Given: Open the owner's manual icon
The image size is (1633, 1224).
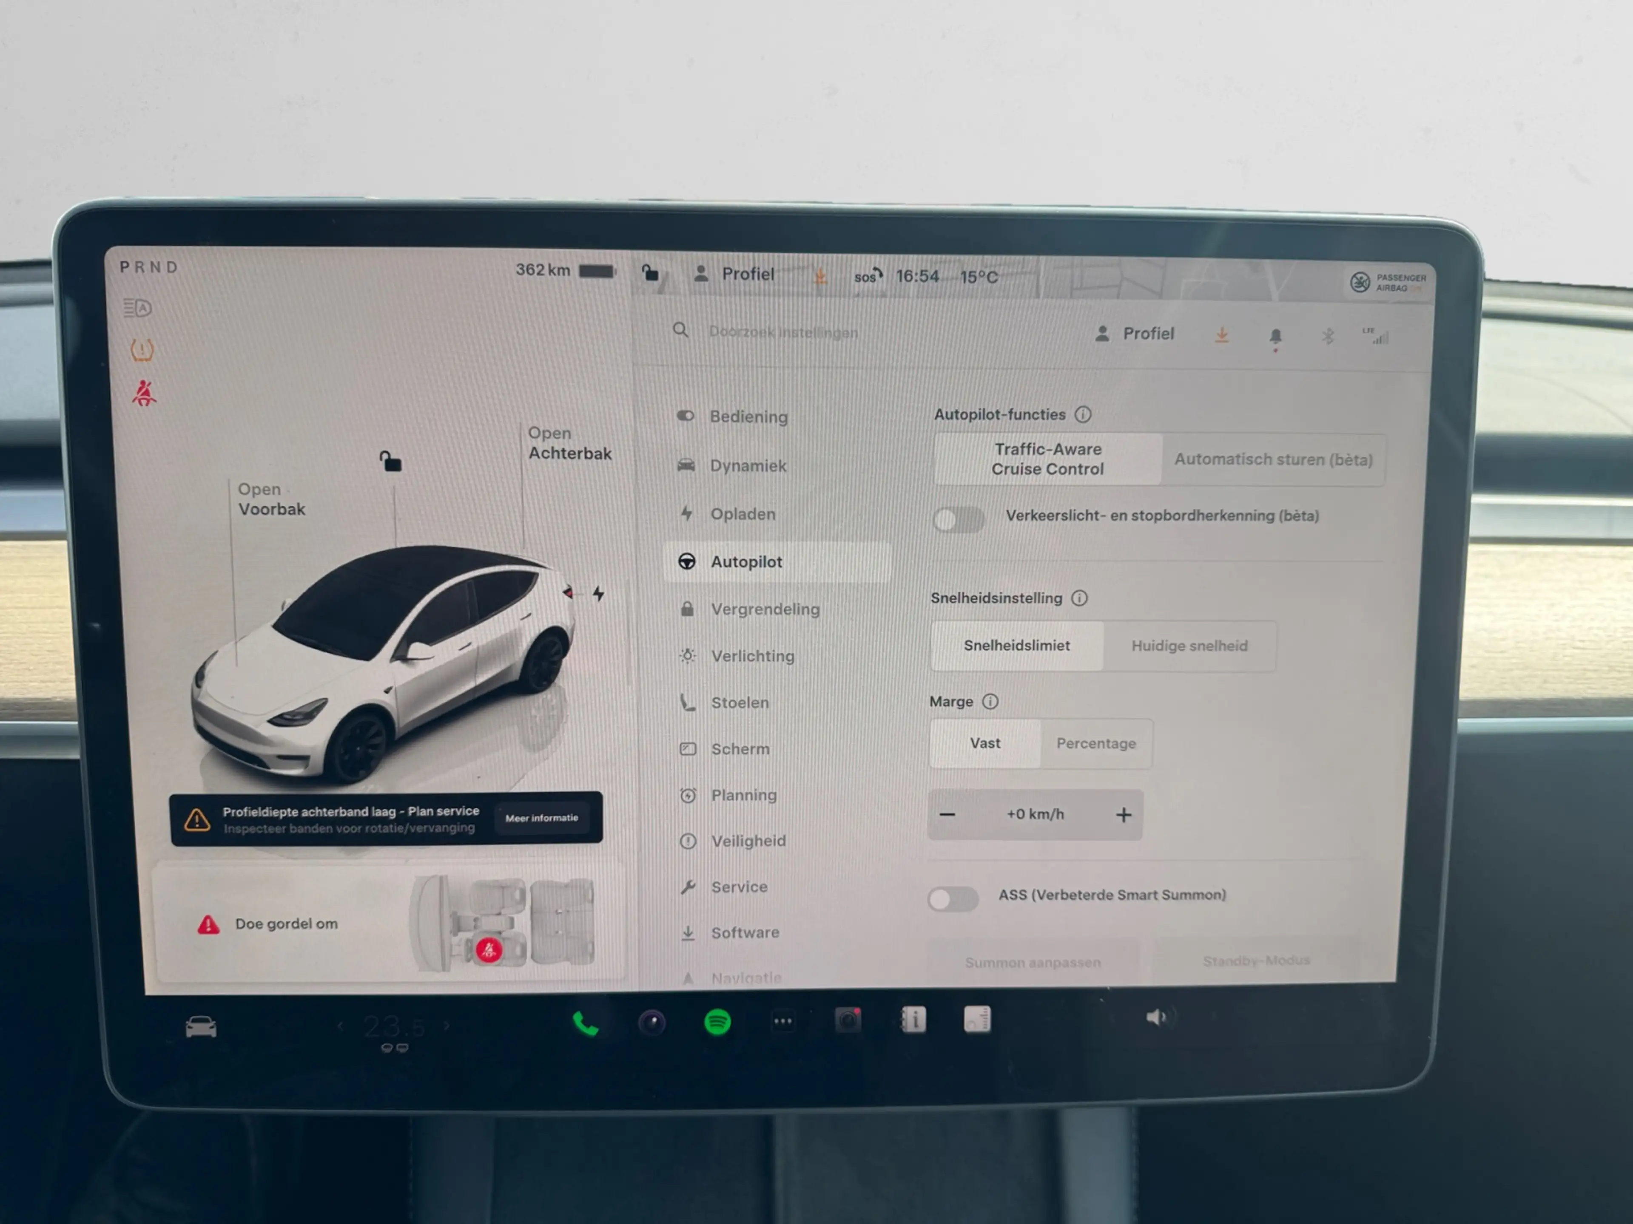Looking at the screenshot, I should (913, 1020).
